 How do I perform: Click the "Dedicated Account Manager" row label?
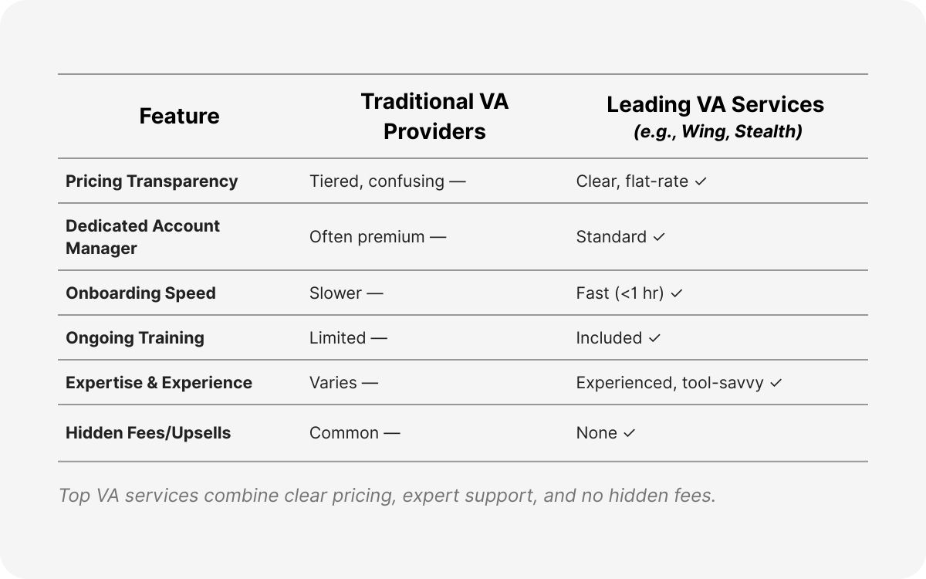[143, 237]
